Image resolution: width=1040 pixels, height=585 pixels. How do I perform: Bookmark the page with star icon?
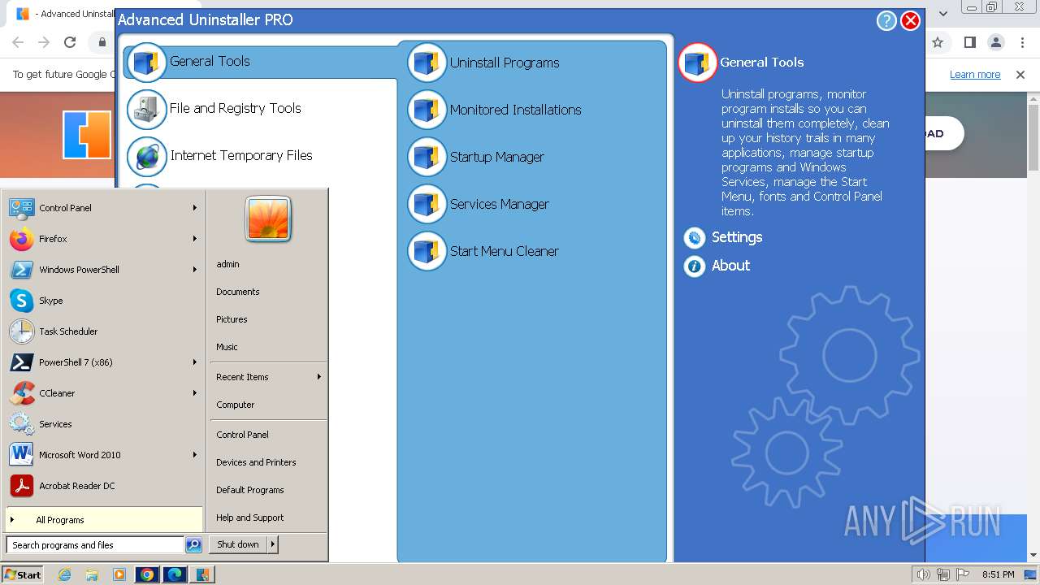(937, 42)
